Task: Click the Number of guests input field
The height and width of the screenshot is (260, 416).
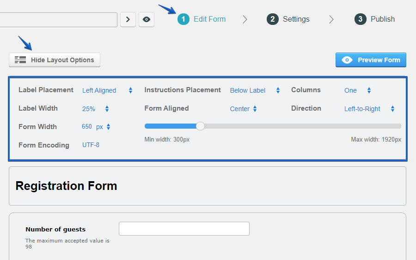Action: [x=184, y=229]
